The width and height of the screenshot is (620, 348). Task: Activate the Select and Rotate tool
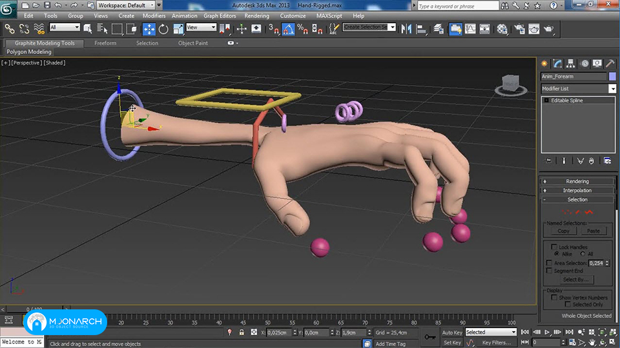(163, 29)
